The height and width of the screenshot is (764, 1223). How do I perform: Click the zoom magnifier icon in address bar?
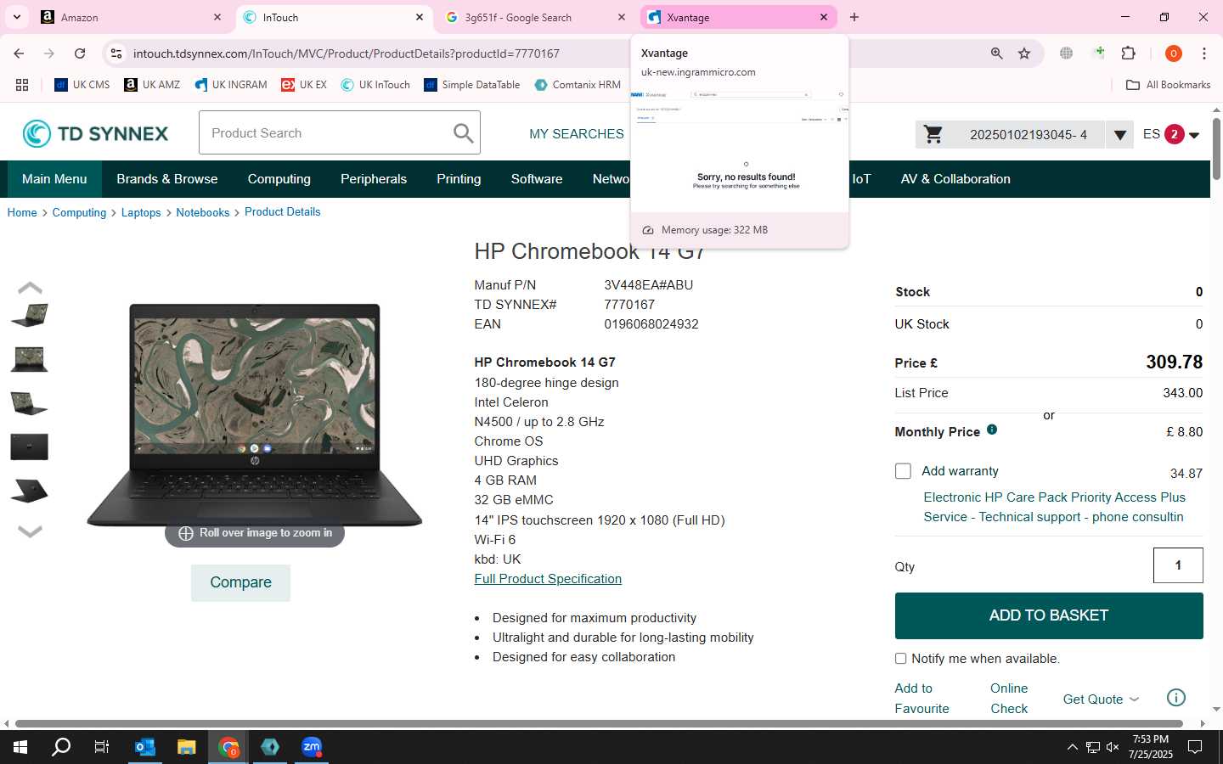coord(996,53)
